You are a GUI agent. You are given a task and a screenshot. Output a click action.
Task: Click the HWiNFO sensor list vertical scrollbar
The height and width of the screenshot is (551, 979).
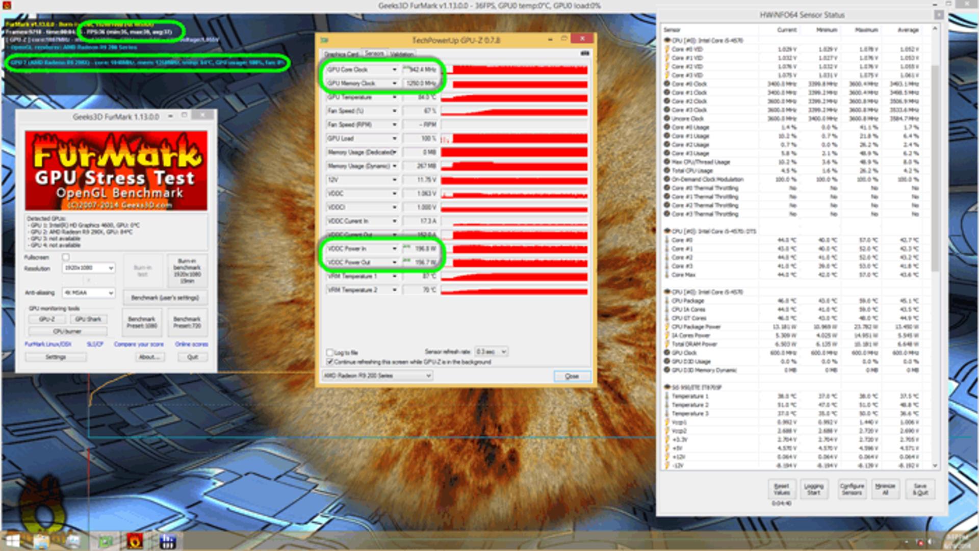(x=935, y=168)
